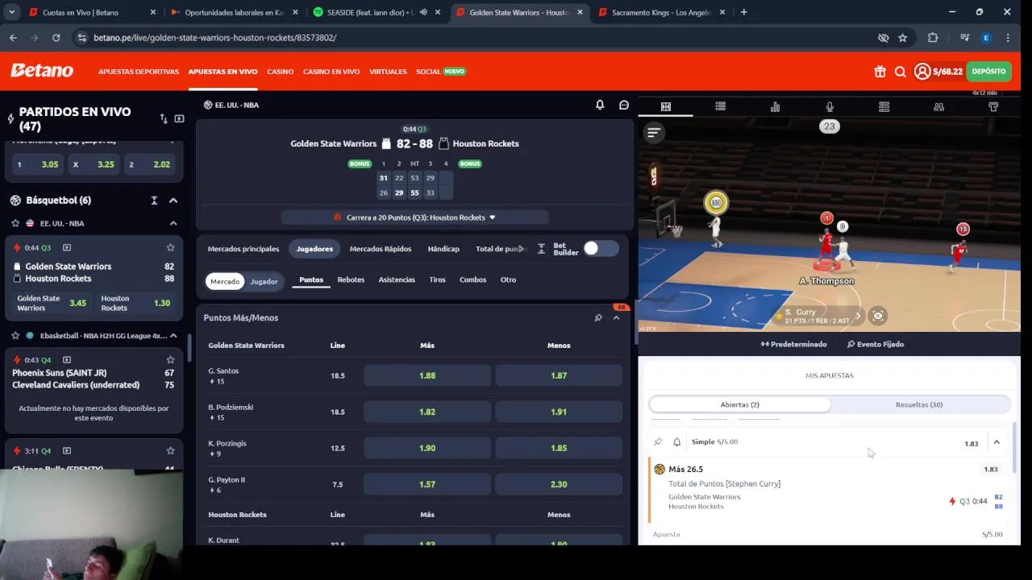Switch to Hándicap tab

click(443, 249)
